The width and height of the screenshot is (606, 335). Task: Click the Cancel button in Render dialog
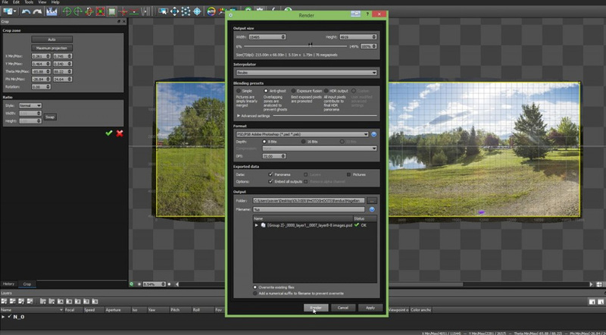point(343,308)
